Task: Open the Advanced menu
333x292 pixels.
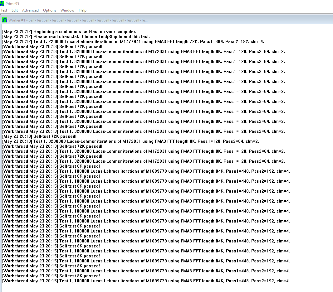Action: point(30,10)
